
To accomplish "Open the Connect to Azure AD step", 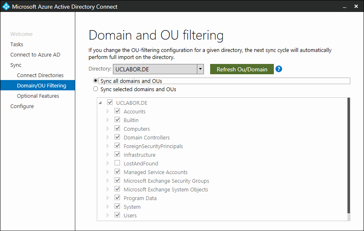I will pos(35,54).
